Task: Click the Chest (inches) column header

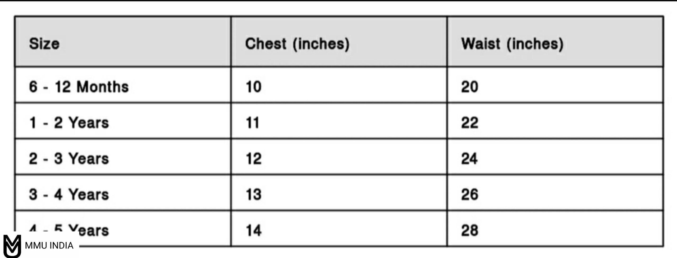Action: point(297,43)
